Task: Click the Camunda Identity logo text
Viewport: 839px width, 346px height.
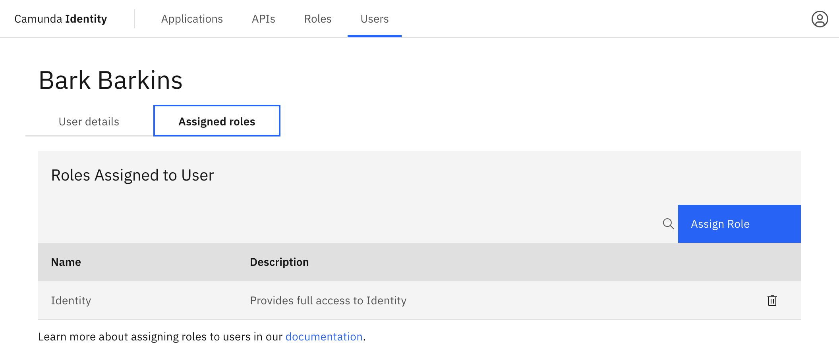Action: 61,19
